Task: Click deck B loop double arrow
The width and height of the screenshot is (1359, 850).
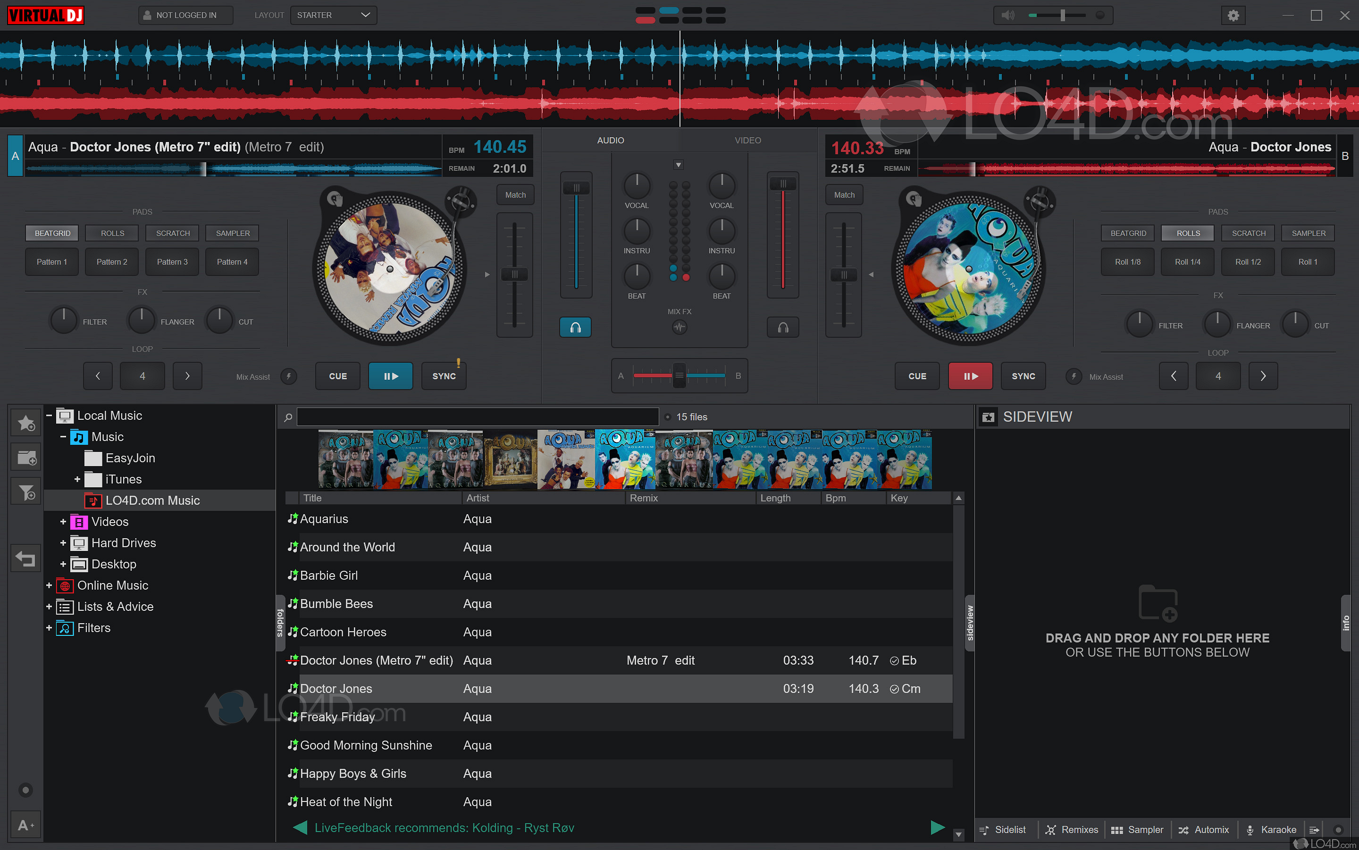Action: coord(1263,376)
